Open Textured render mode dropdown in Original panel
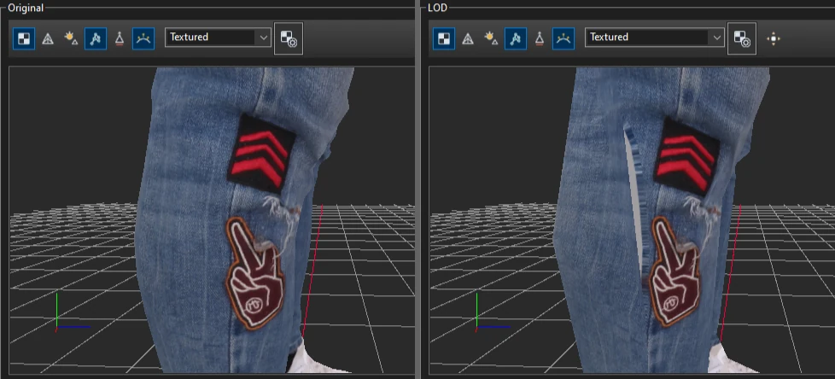Viewport: 835px width, 379px height. click(218, 38)
